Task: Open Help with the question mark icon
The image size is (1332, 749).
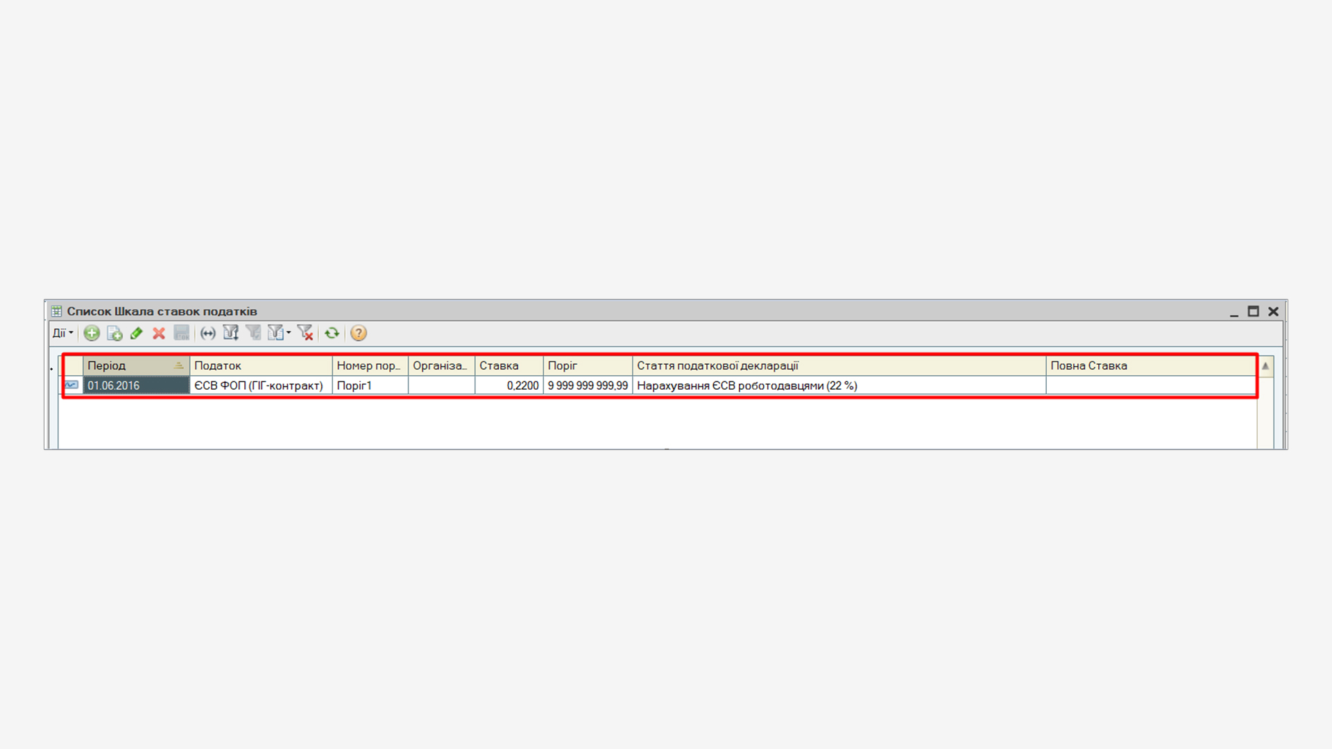Action: pos(359,334)
